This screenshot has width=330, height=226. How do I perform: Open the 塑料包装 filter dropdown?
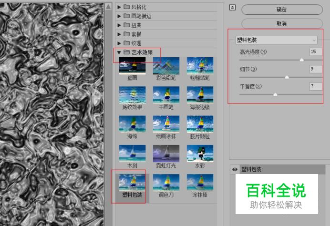(x=276, y=40)
